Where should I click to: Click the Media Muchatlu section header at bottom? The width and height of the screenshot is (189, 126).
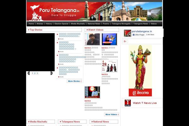pos(41,122)
